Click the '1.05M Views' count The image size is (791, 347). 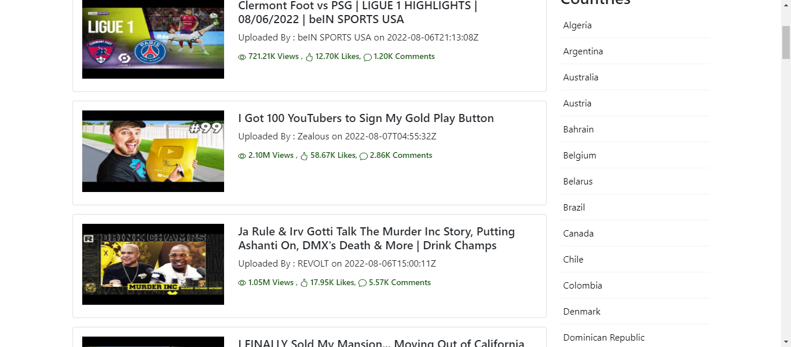[271, 283]
